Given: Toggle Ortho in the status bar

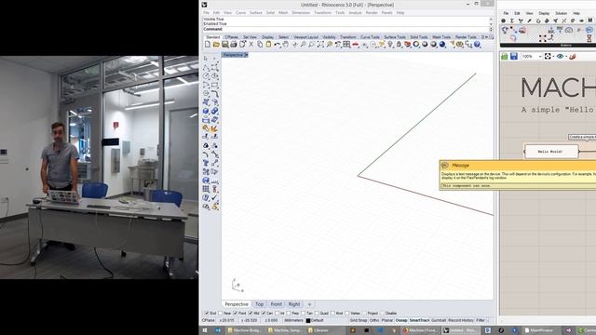Looking at the screenshot, I should click(374, 320).
